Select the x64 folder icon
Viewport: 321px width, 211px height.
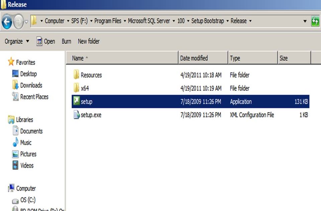tap(76, 88)
